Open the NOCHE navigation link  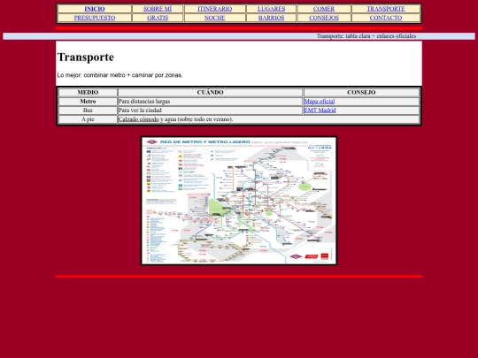(x=214, y=18)
